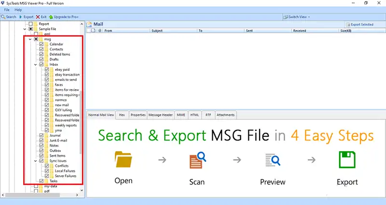Click the Inbox folder icon

pyautogui.click(x=46, y=64)
